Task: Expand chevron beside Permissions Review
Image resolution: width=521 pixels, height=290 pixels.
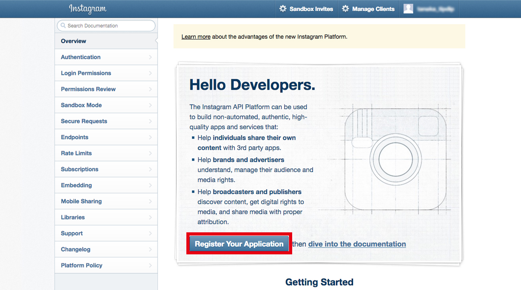Action: 150,89
